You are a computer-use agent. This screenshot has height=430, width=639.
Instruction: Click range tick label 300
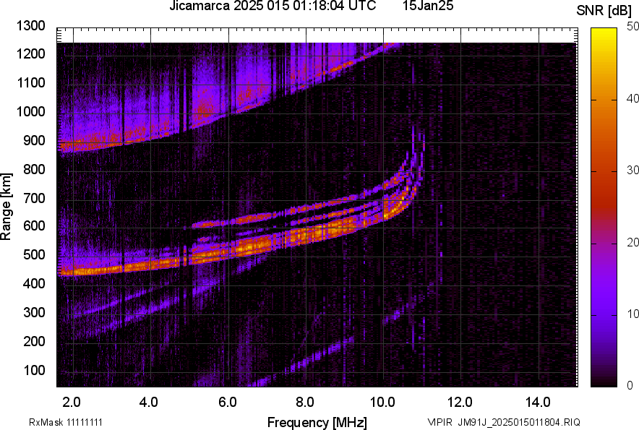point(34,312)
